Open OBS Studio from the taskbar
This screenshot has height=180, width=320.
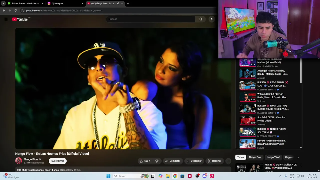pyautogui.click(x=197, y=176)
